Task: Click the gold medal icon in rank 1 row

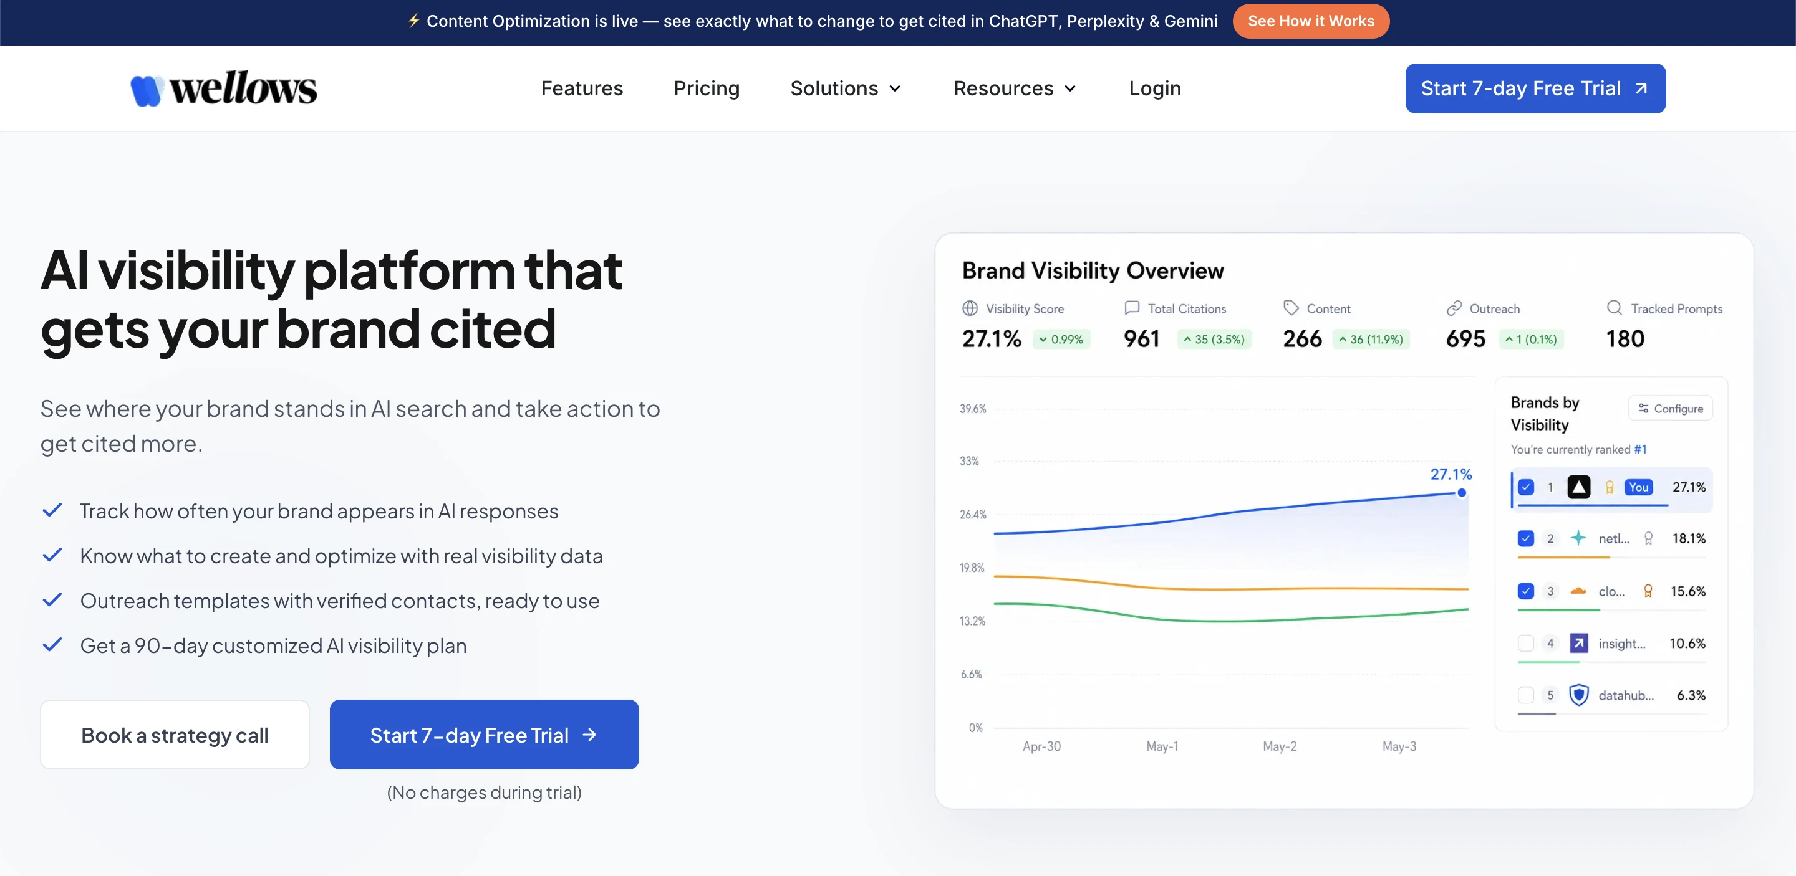Action: (x=1609, y=487)
